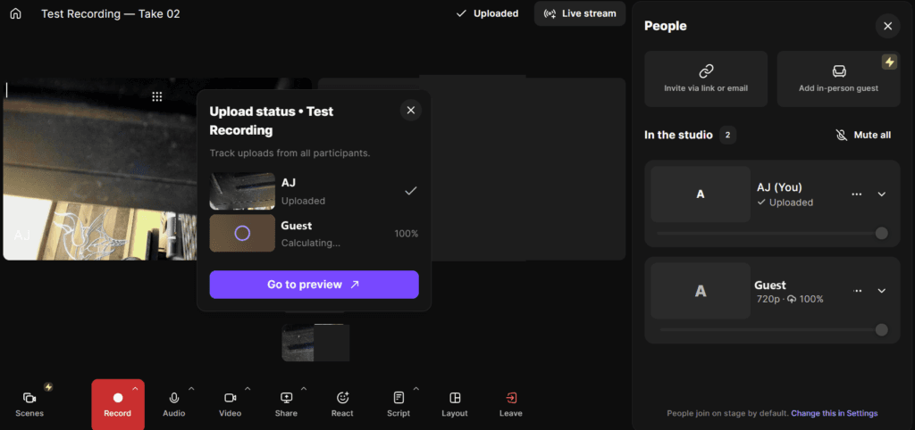Click the 'Test Recording — Take 02' title
The width and height of the screenshot is (915, 430).
(110, 13)
